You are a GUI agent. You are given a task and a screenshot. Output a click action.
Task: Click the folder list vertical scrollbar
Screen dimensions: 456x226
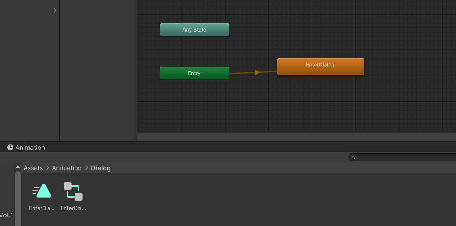pyautogui.click(x=18, y=199)
